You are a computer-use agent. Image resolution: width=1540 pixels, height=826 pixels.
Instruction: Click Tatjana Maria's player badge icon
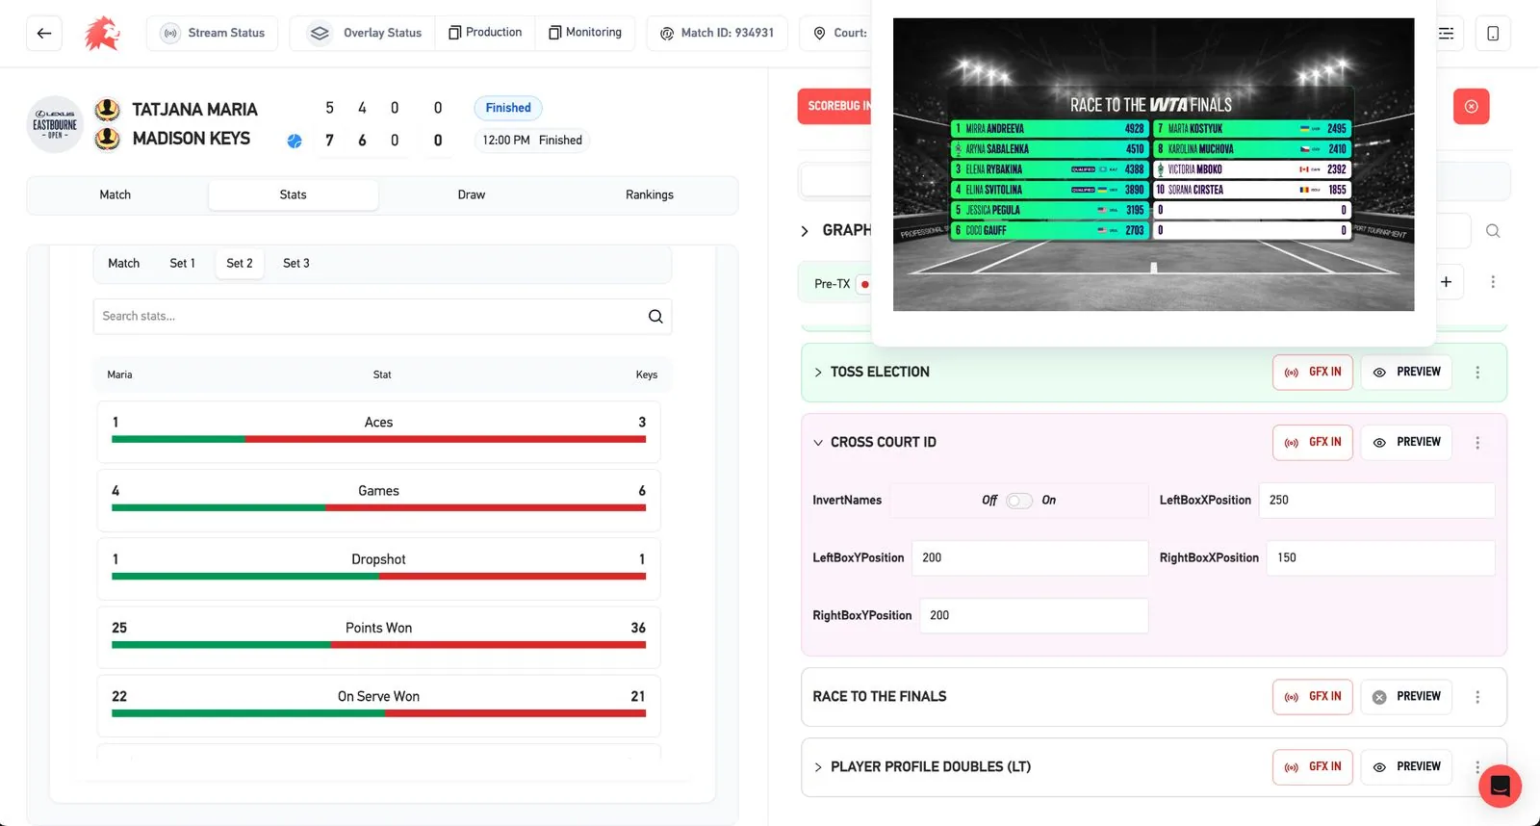pos(108,110)
